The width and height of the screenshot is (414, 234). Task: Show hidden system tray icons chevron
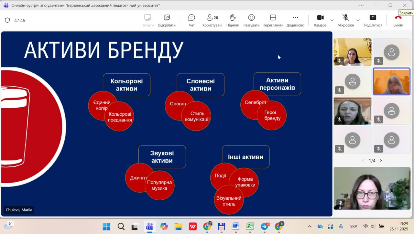(310, 227)
